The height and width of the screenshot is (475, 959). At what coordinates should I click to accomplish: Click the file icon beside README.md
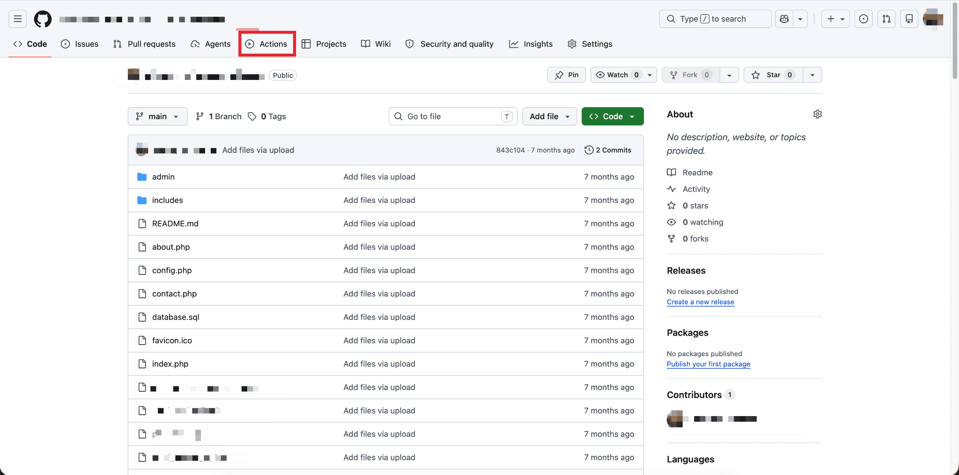(x=142, y=223)
